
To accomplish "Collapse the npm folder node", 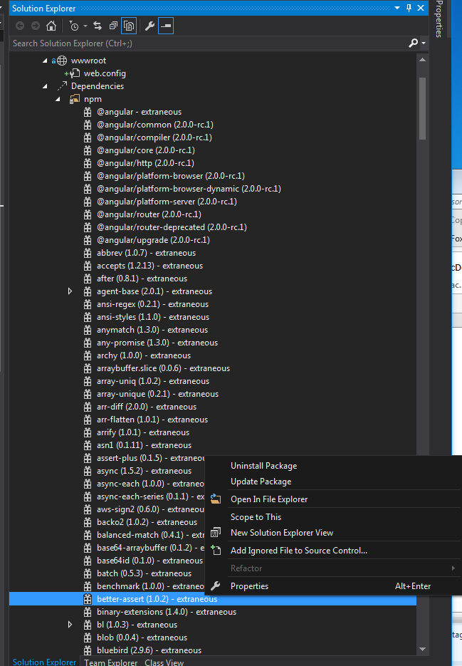I will pos(58,100).
